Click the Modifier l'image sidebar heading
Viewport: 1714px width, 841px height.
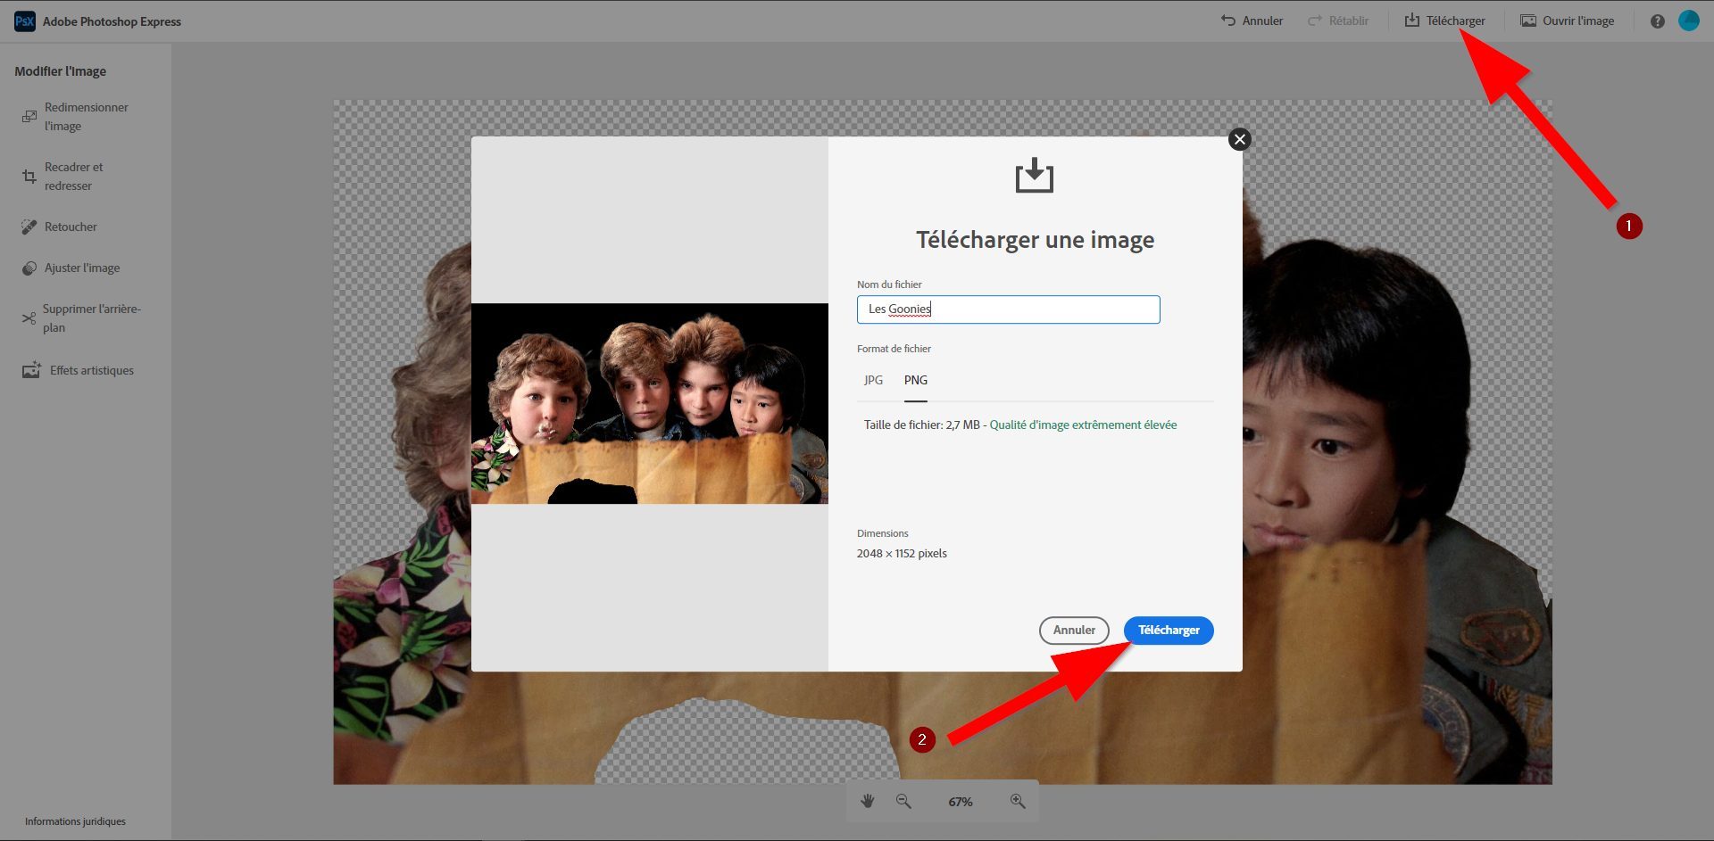coord(60,71)
